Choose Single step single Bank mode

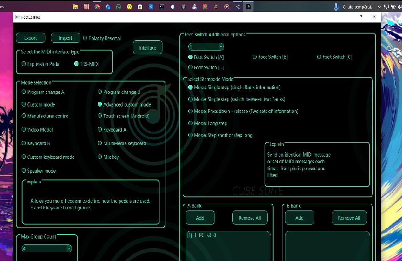click(x=234, y=87)
